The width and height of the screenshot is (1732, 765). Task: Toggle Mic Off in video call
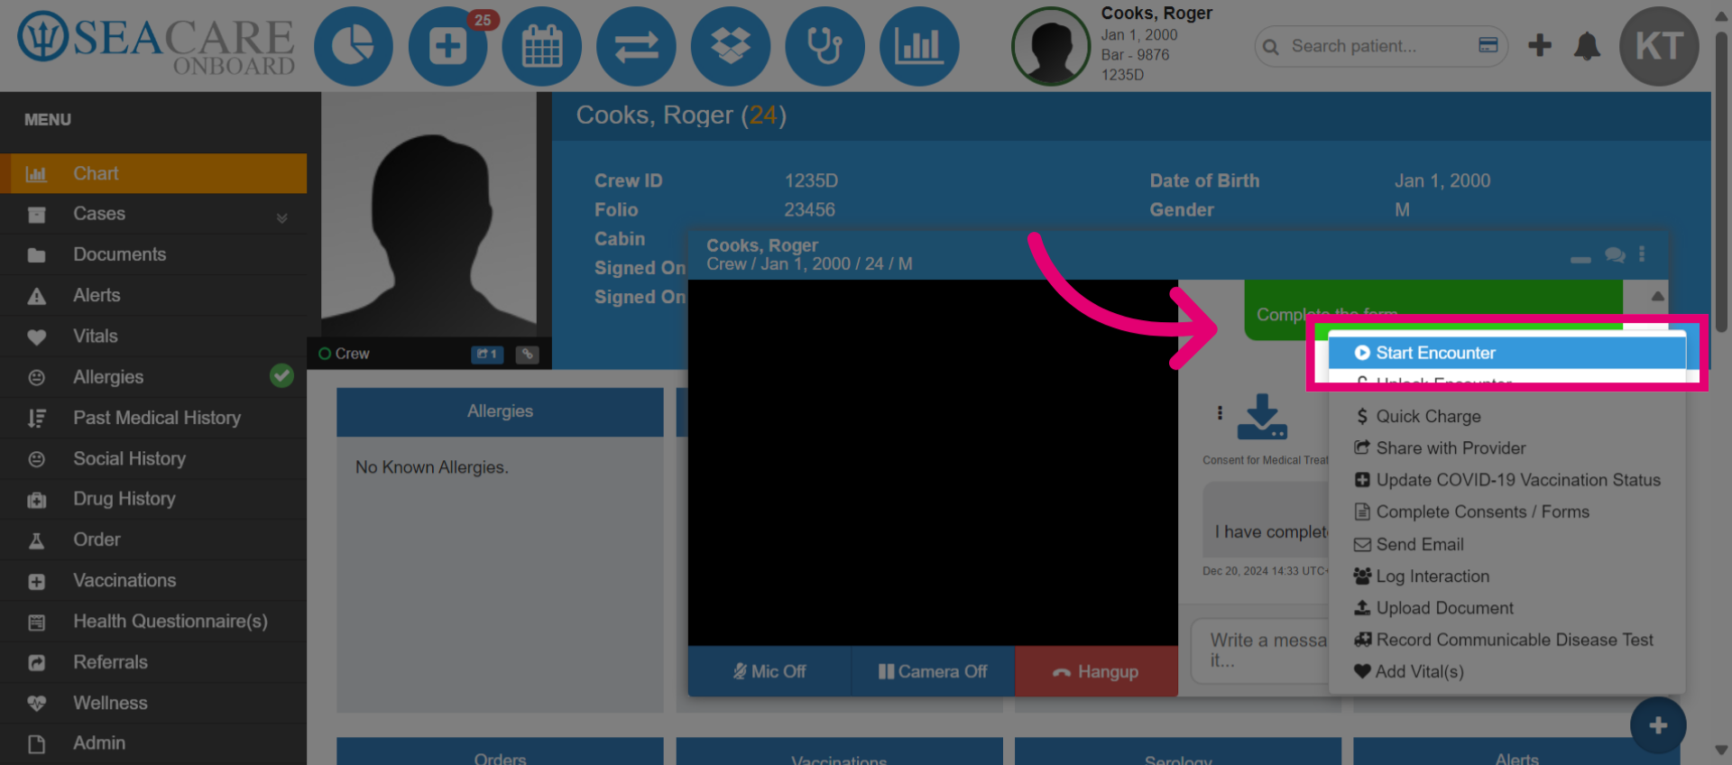click(769, 671)
